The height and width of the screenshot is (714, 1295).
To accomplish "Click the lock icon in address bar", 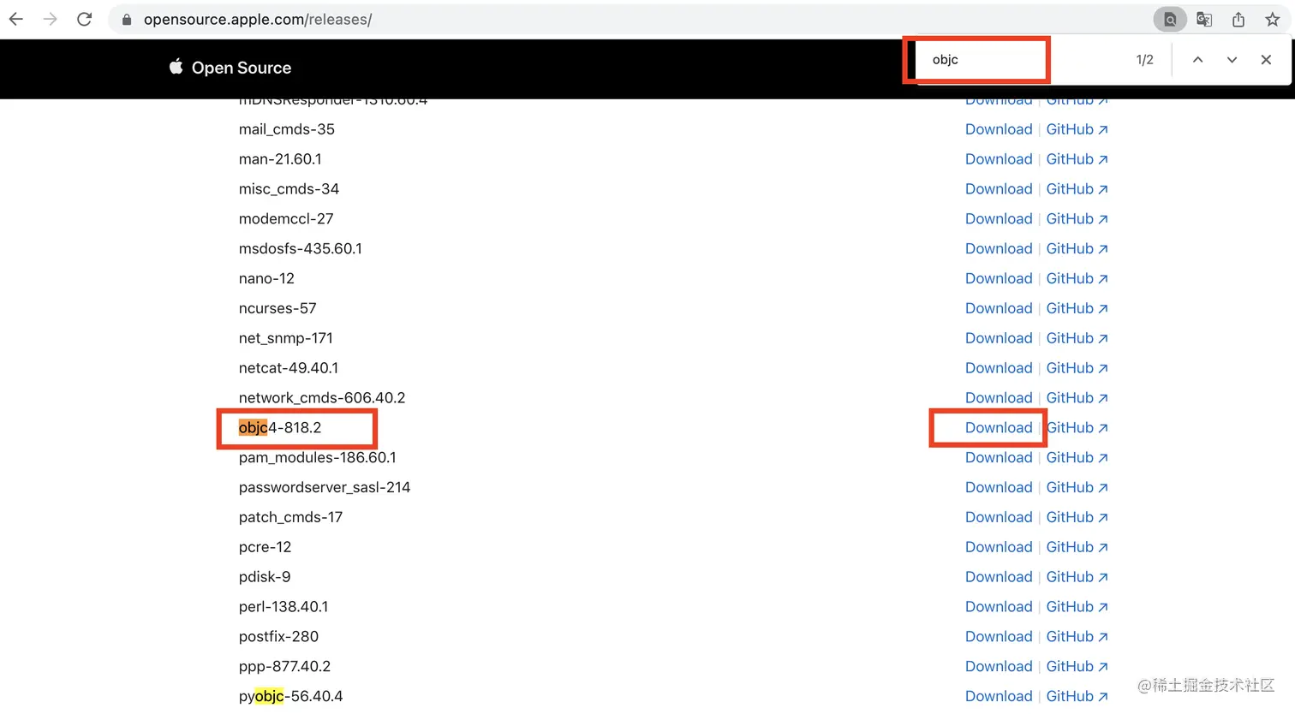I will [x=127, y=20].
